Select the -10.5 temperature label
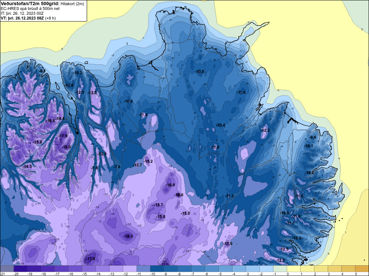 coord(200,72)
